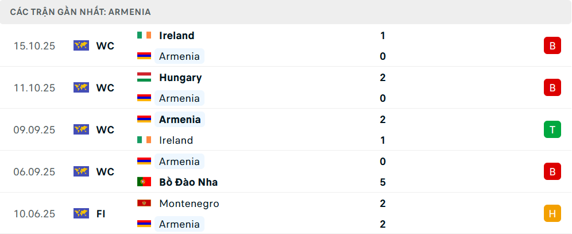The height and width of the screenshot is (234, 572).
Task: Click the Montenegro flag icon
Action: coord(144,204)
